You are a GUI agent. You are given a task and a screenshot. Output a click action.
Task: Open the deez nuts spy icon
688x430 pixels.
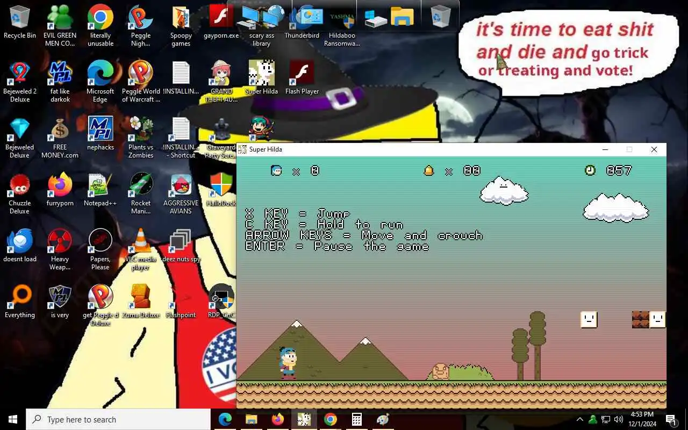[181, 246]
